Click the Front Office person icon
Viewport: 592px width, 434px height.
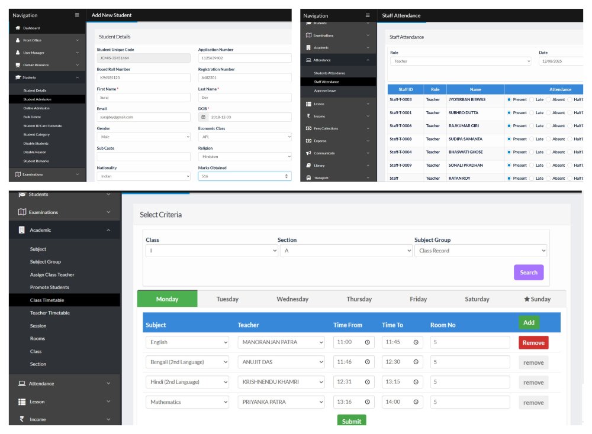[18, 40]
